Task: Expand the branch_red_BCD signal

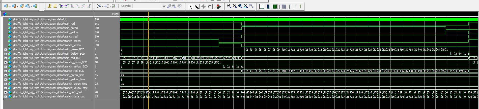Action: tap(6, 71)
